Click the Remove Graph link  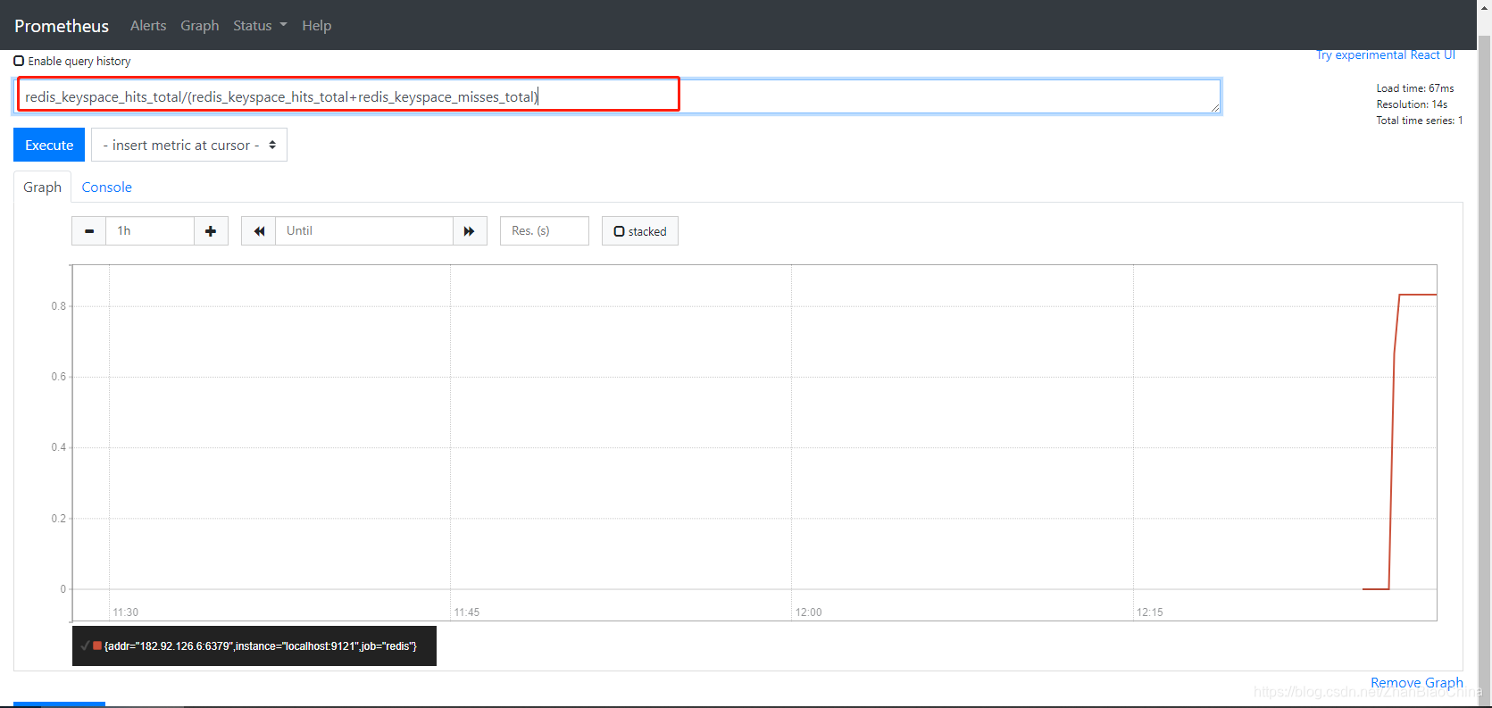point(1416,683)
